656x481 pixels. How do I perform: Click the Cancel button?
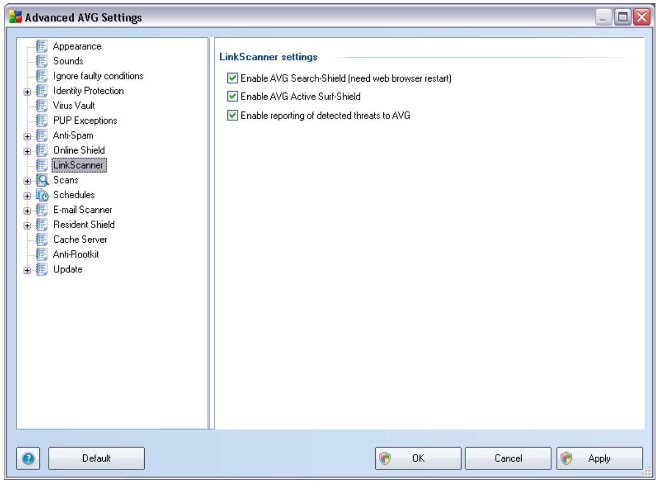pos(509,458)
